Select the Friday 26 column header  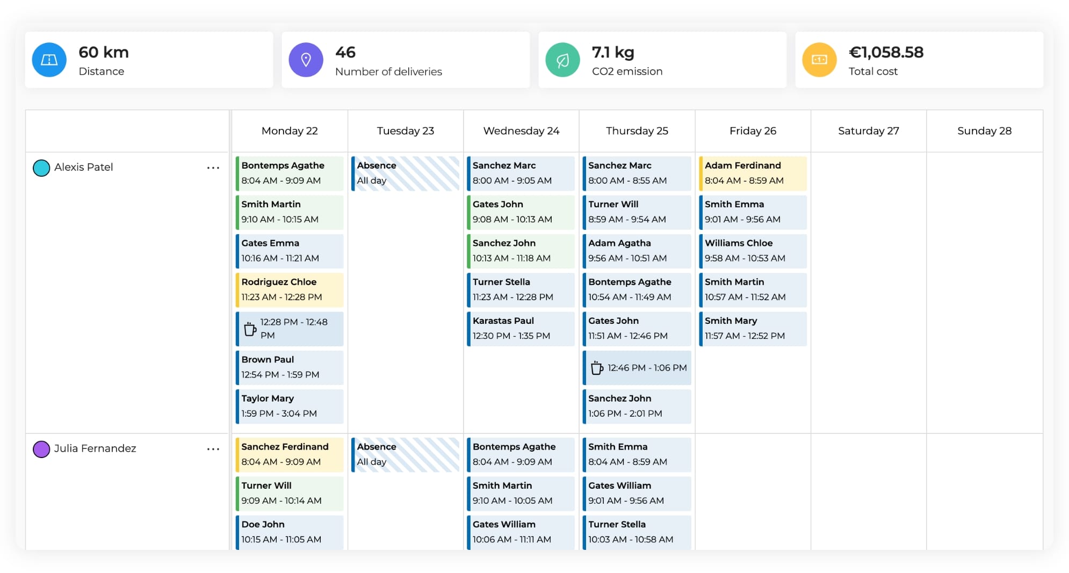753,130
